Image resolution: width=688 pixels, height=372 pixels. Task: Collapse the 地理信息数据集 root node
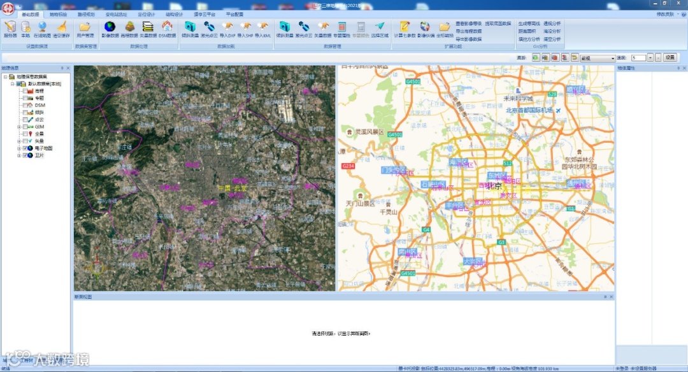tap(5, 76)
